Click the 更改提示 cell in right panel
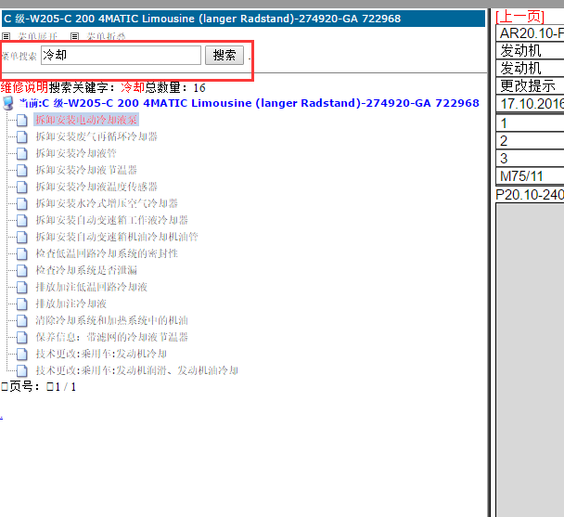The height and width of the screenshot is (517, 564). [x=530, y=85]
